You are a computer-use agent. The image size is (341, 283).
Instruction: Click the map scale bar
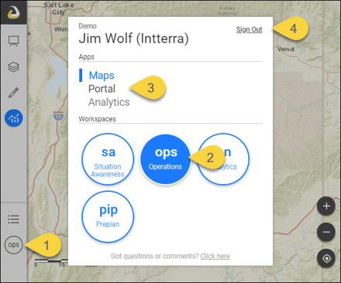click(x=50, y=262)
